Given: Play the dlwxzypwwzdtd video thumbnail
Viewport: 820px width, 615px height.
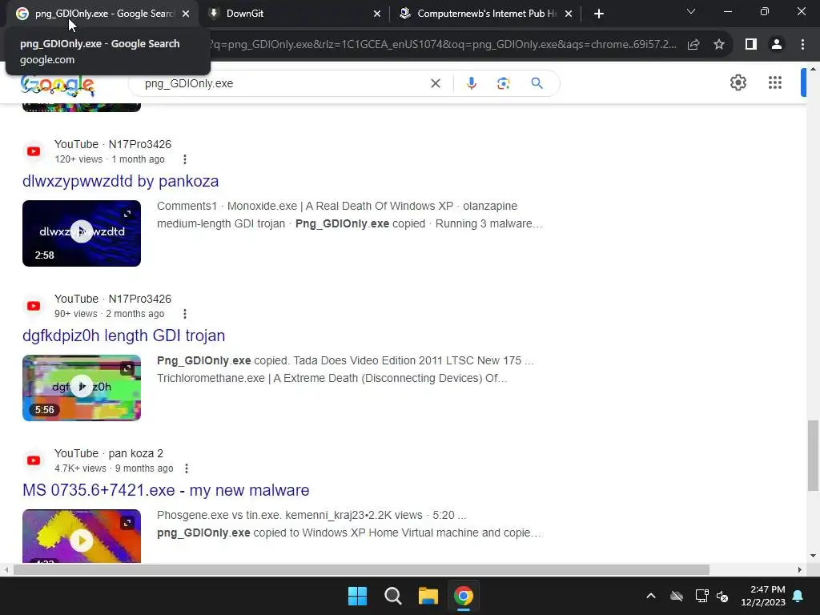Looking at the screenshot, I should pyautogui.click(x=82, y=233).
